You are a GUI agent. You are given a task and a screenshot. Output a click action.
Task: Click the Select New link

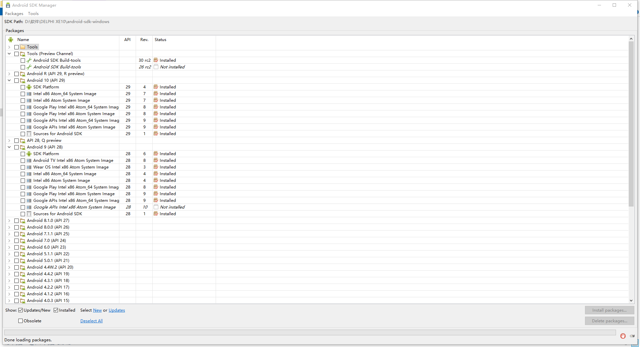[x=97, y=310]
